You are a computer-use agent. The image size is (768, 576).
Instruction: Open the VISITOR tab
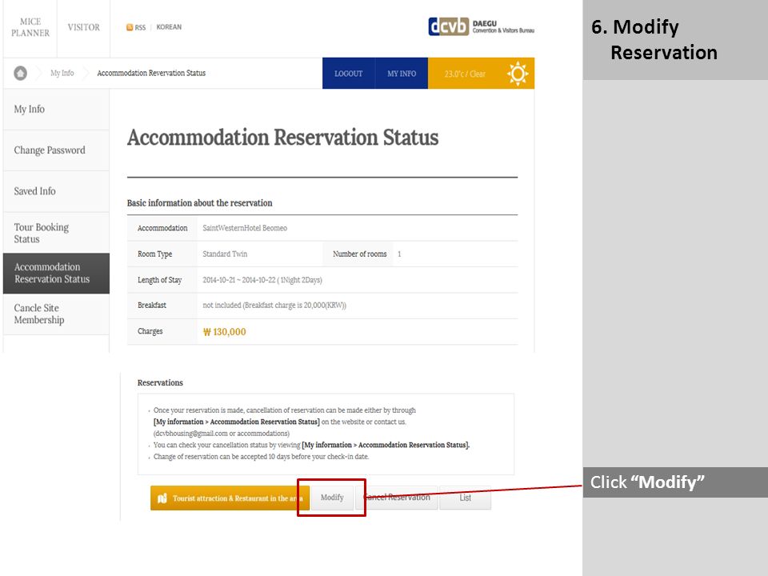(x=84, y=27)
